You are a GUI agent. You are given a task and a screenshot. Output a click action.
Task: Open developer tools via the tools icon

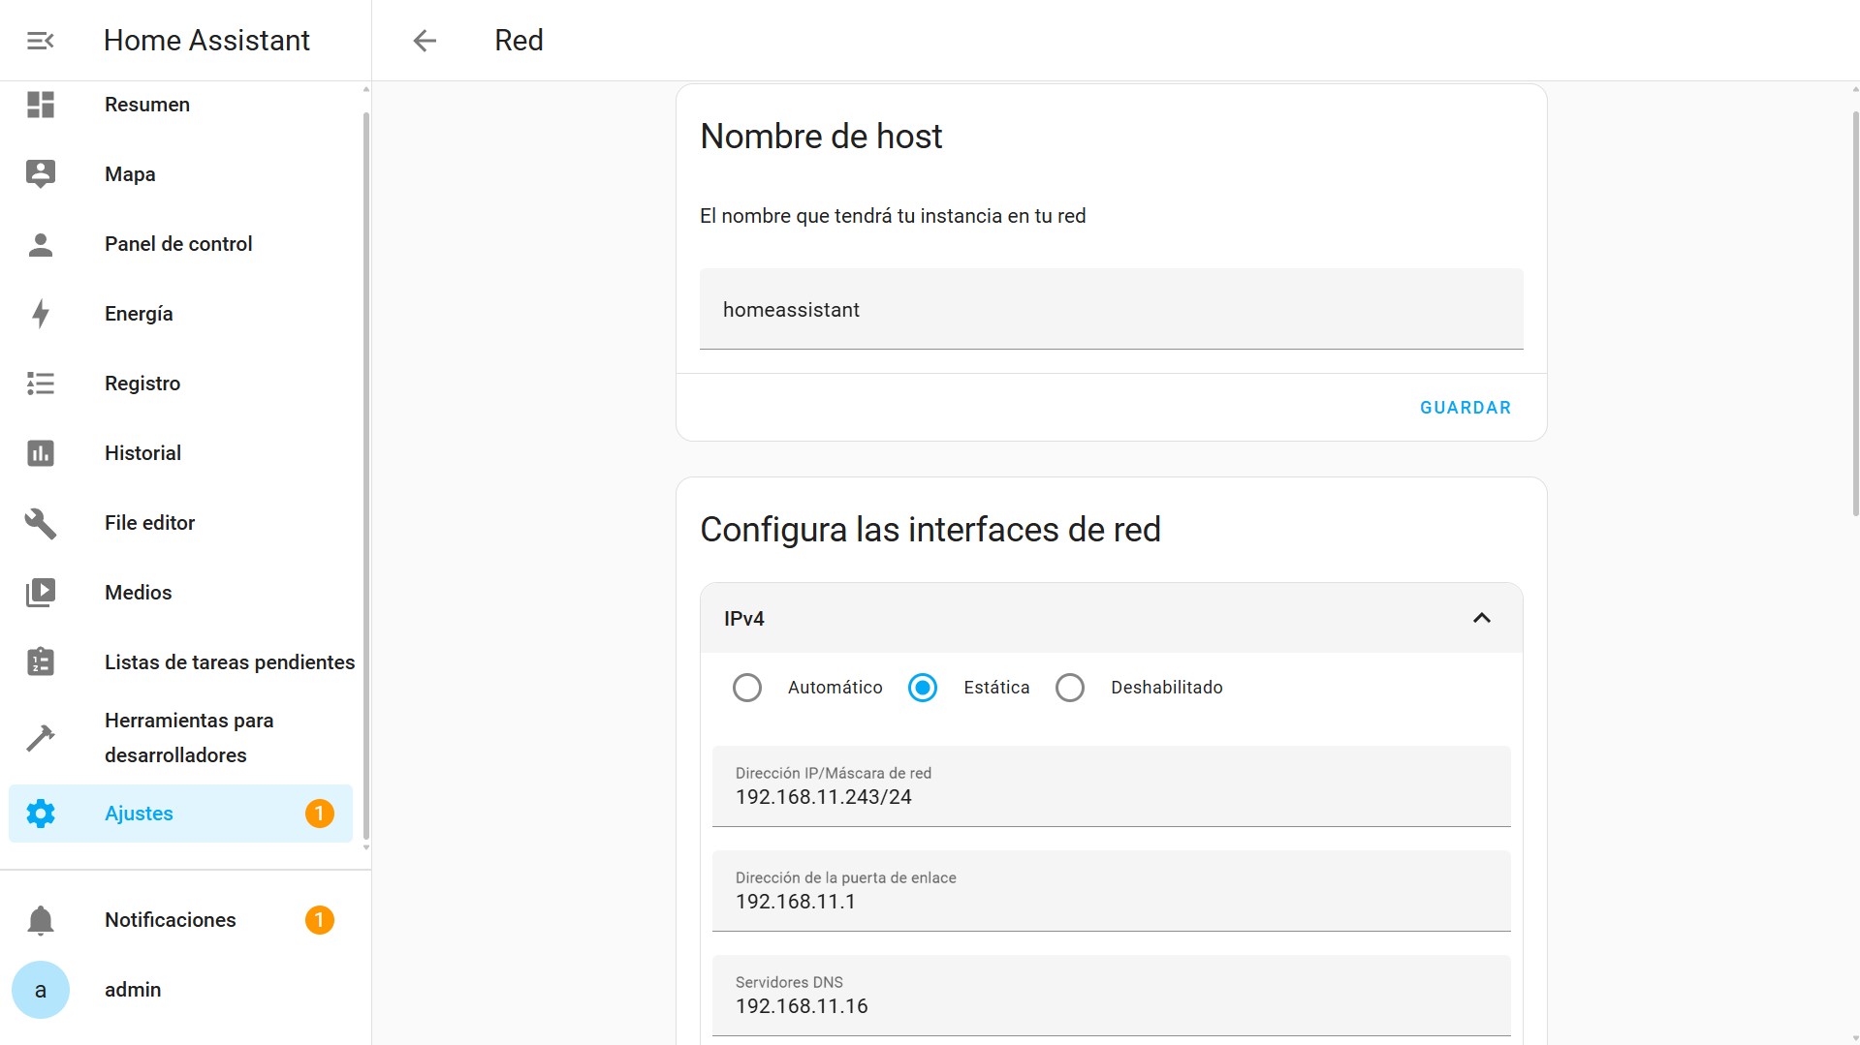[40, 737]
